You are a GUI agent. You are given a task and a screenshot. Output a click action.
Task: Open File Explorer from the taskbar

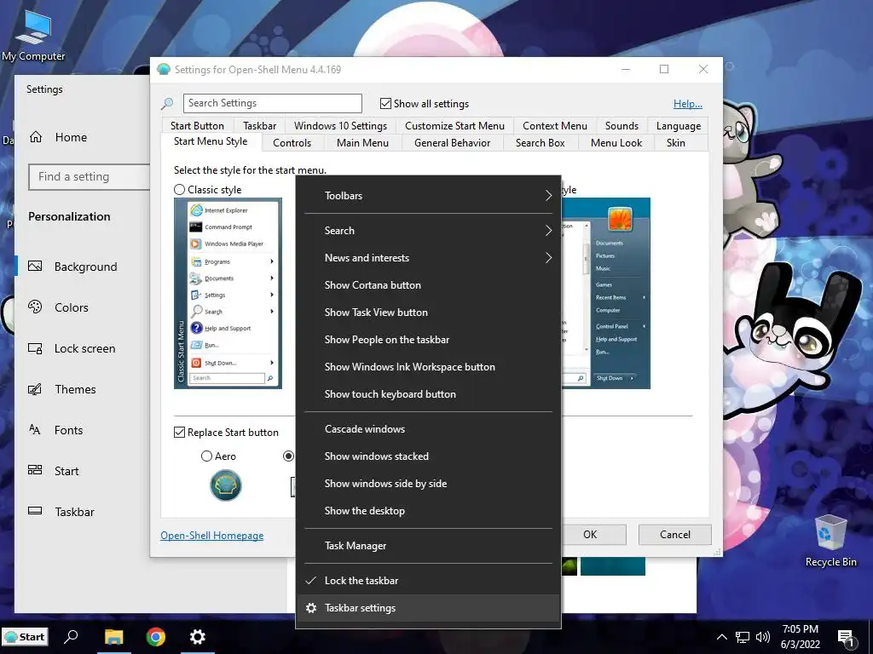[114, 637]
